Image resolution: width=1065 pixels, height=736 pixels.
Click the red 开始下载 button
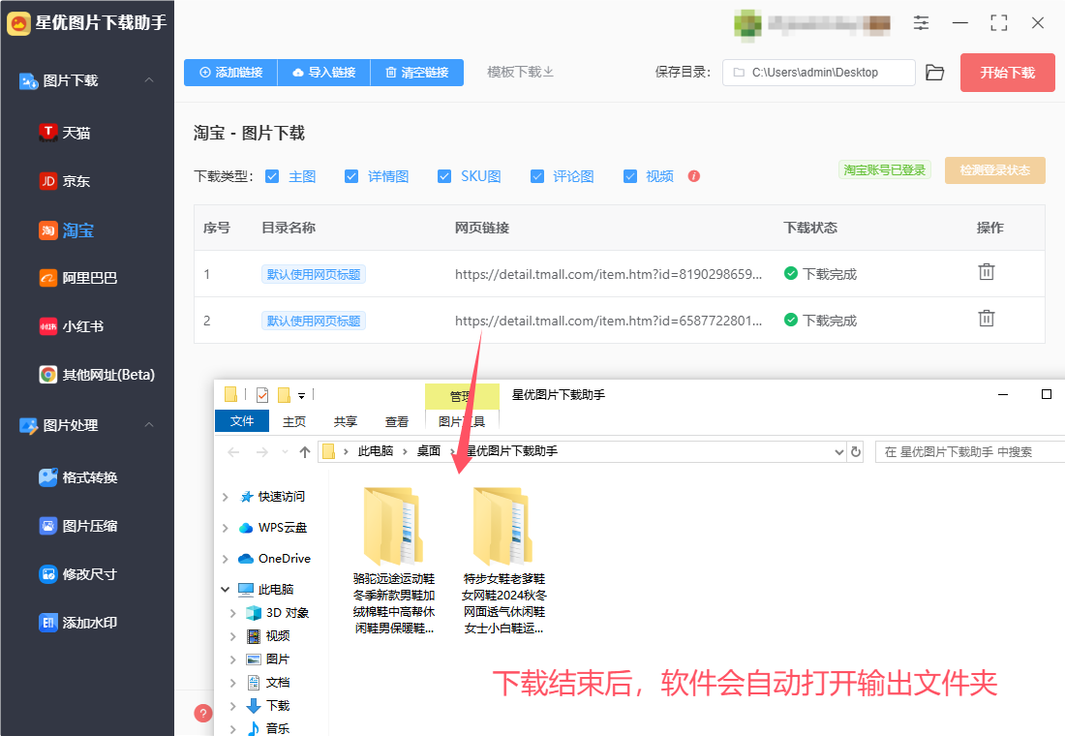1007,73
